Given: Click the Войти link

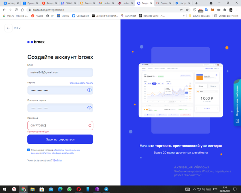Looking at the screenshot, I should click(58, 160).
